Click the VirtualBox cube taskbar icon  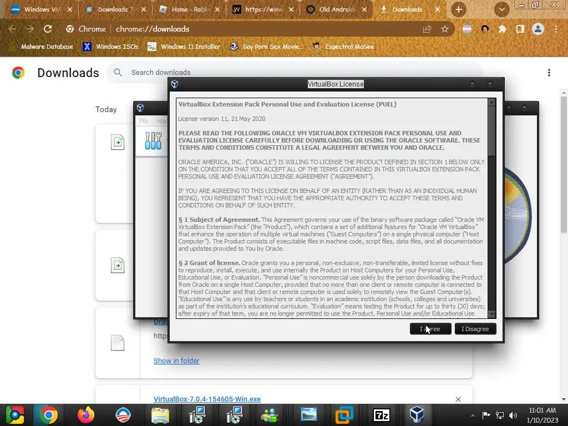coord(417,415)
